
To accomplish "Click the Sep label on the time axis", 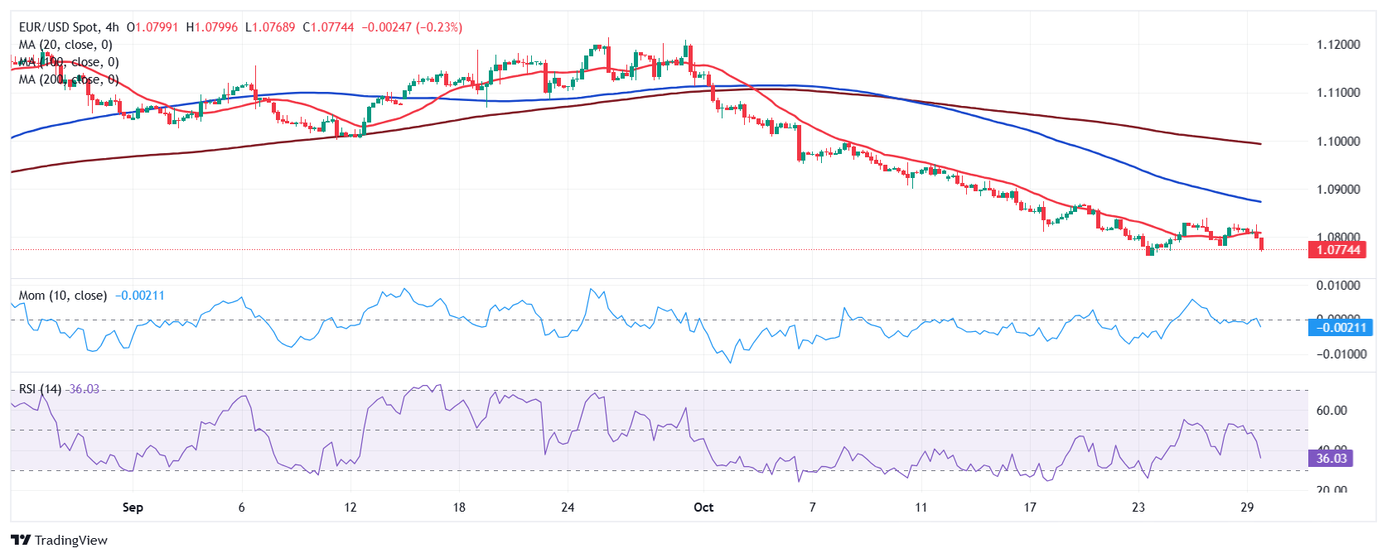I will tap(133, 507).
